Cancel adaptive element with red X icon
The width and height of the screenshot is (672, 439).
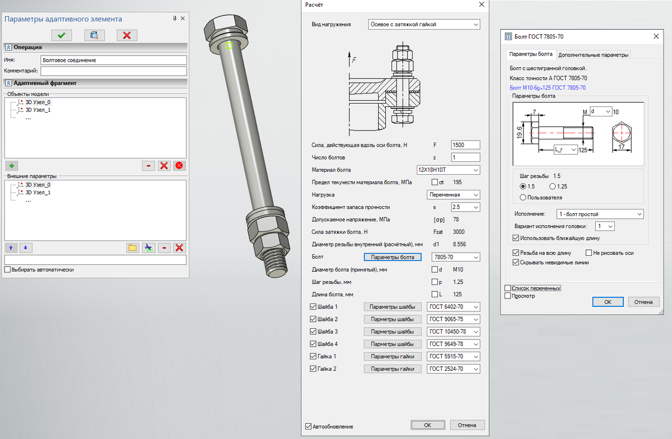pos(127,35)
